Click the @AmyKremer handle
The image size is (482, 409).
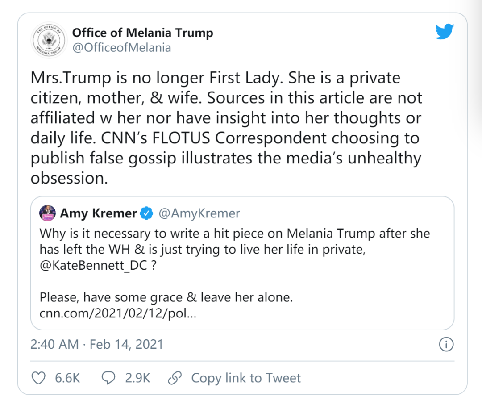pos(199,213)
